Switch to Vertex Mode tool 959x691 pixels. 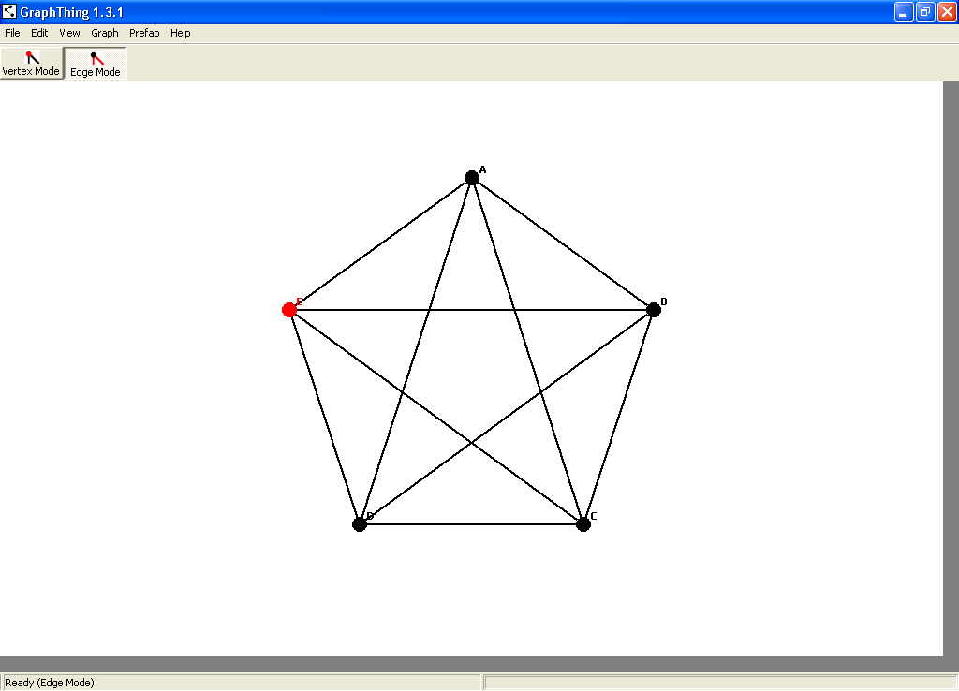(31, 64)
